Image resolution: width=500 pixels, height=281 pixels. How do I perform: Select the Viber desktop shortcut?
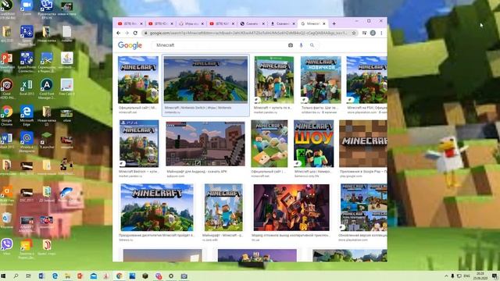click(x=7, y=247)
